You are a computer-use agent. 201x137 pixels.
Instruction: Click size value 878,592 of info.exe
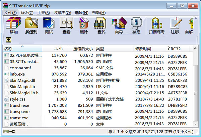tap(59, 74)
